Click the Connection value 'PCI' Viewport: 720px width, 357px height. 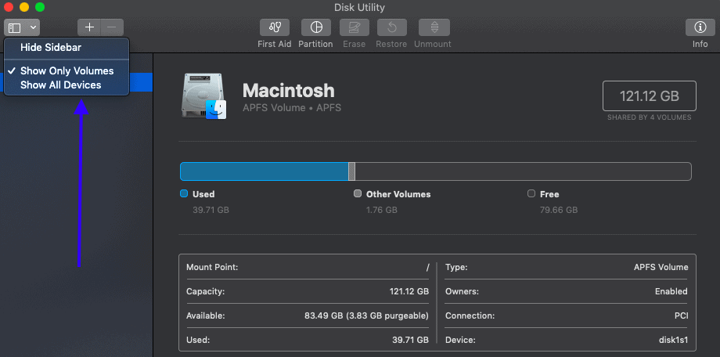tap(682, 316)
